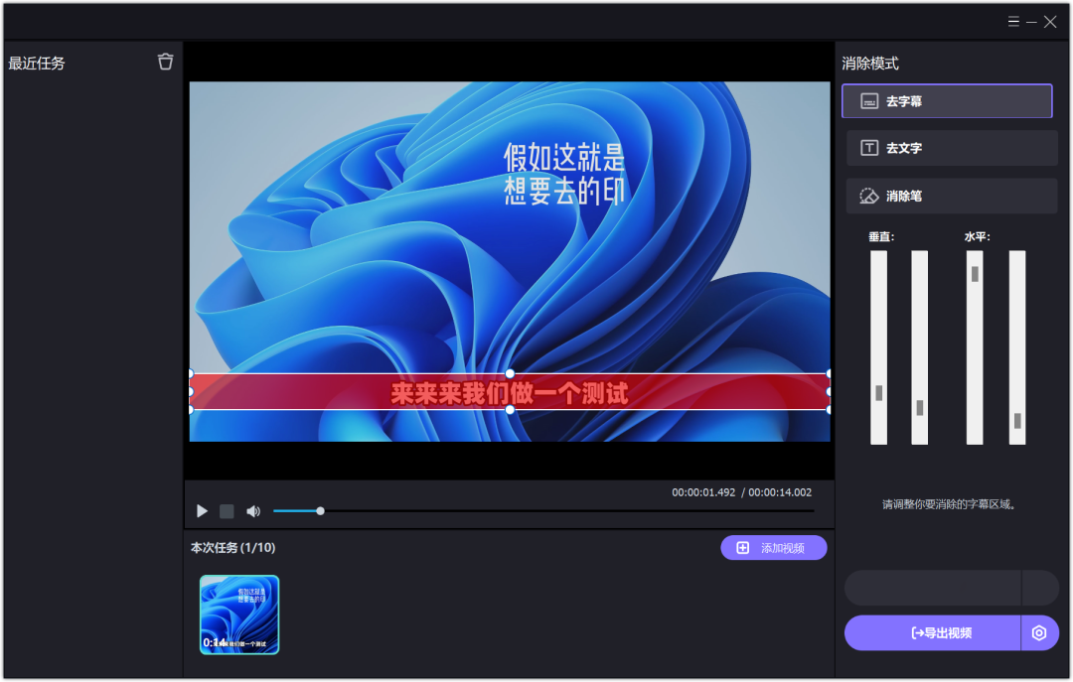Image resolution: width=1073 pixels, height=682 pixels.
Task: Open the hamburger menu in title bar
Action: (x=1013, y=22)
